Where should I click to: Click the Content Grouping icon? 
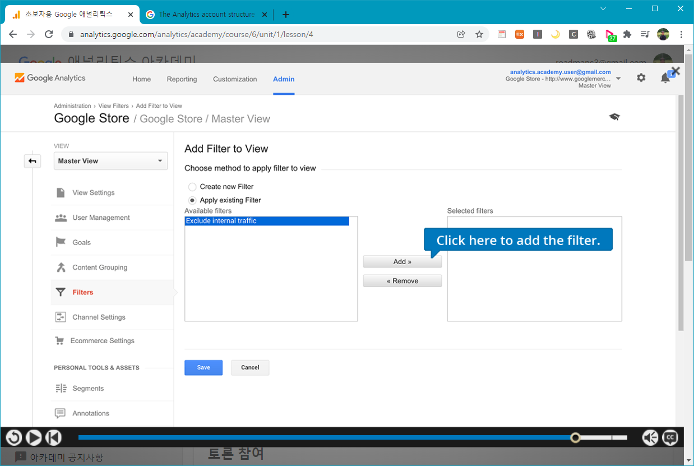coord(61,267)
